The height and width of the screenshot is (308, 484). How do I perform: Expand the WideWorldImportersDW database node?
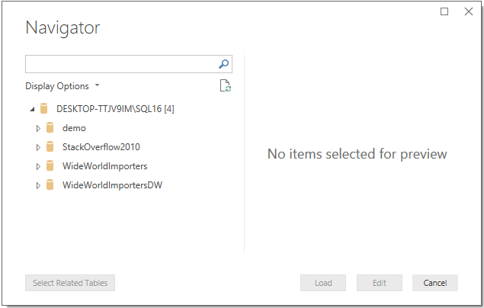tap(38, 185)
